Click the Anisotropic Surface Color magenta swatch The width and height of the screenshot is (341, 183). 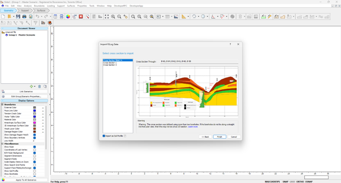click(35, 122)
